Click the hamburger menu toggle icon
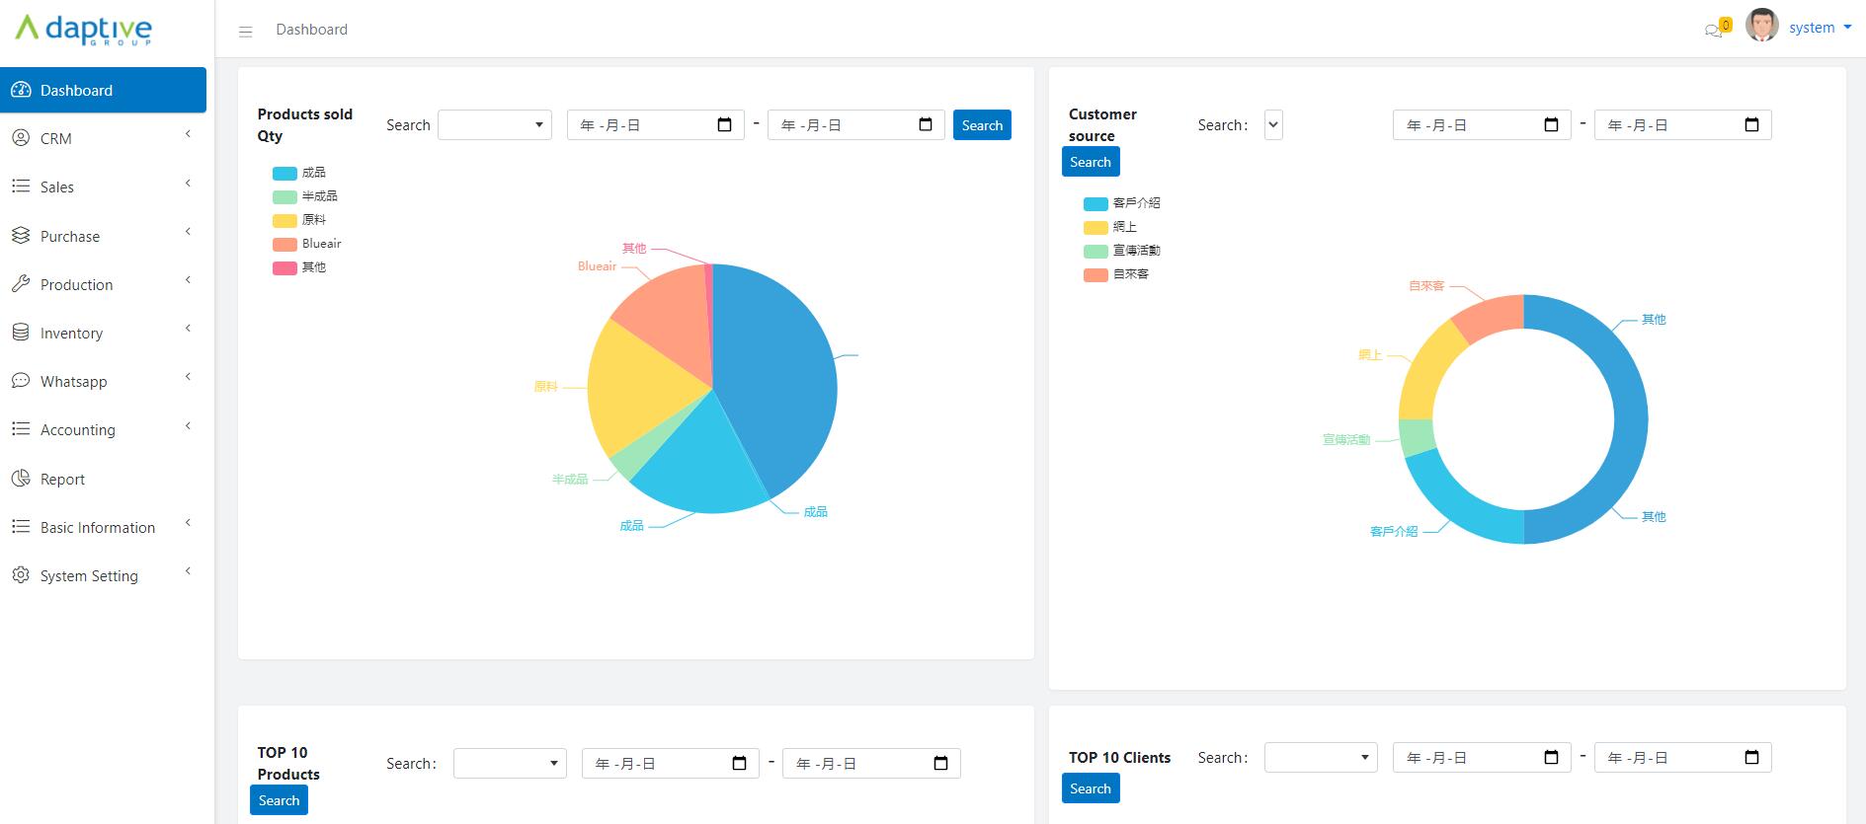This screenshot has width=1866, height=824. point(246,32)
